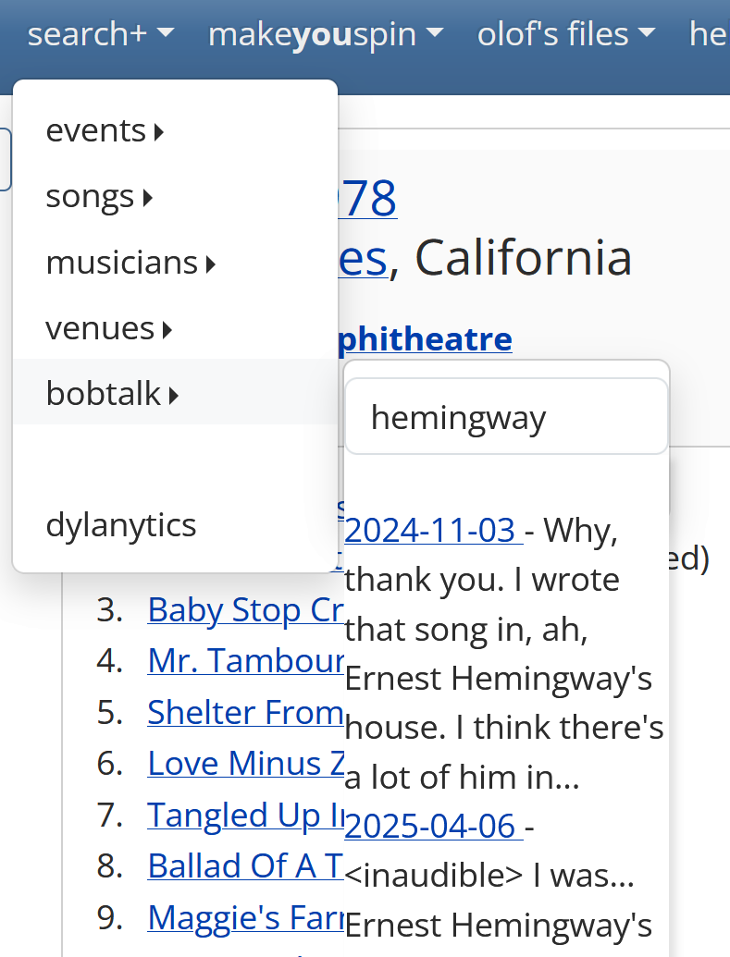Expand the makeyouspin dropdown
Viewport: 730px width, 957px height.
325,34
